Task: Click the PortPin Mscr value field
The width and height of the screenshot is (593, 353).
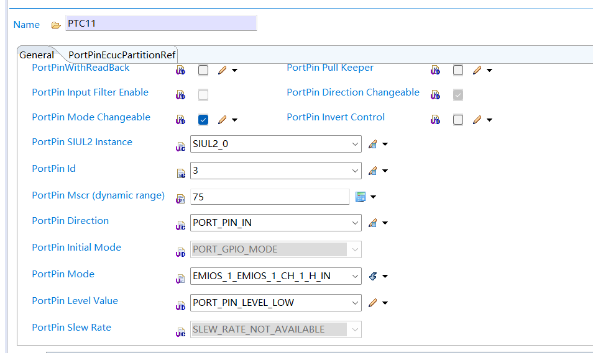Action: point(270,197)
